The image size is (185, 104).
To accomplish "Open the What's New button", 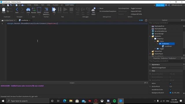I will coord(160,5).
